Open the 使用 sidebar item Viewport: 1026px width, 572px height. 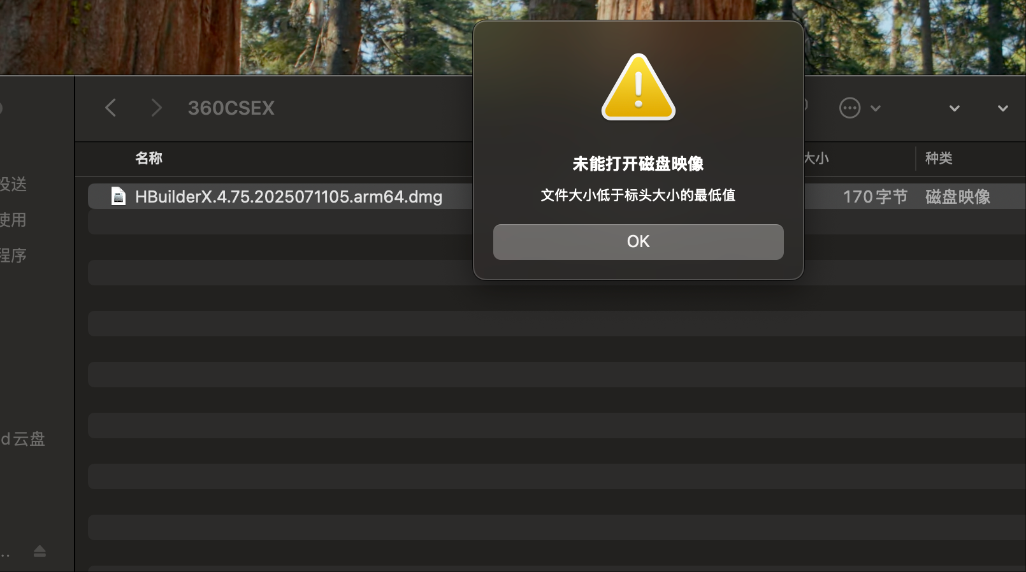pos(13,220)
